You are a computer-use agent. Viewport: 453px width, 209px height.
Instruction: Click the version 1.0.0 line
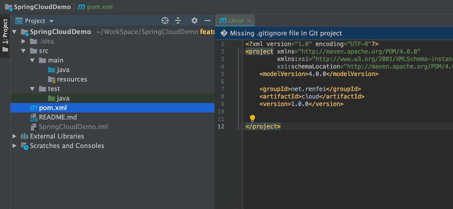coord(301,104)
